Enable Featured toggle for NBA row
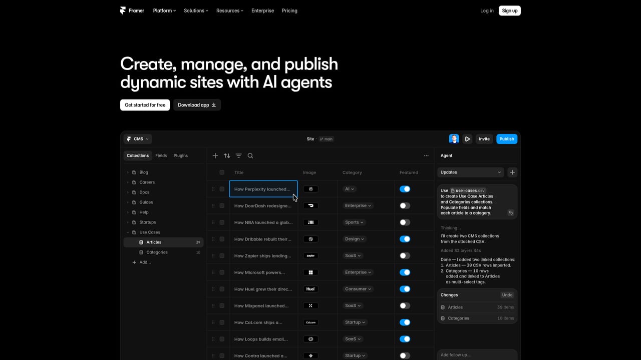Screen dimensions: 641x360 [405, 222]
